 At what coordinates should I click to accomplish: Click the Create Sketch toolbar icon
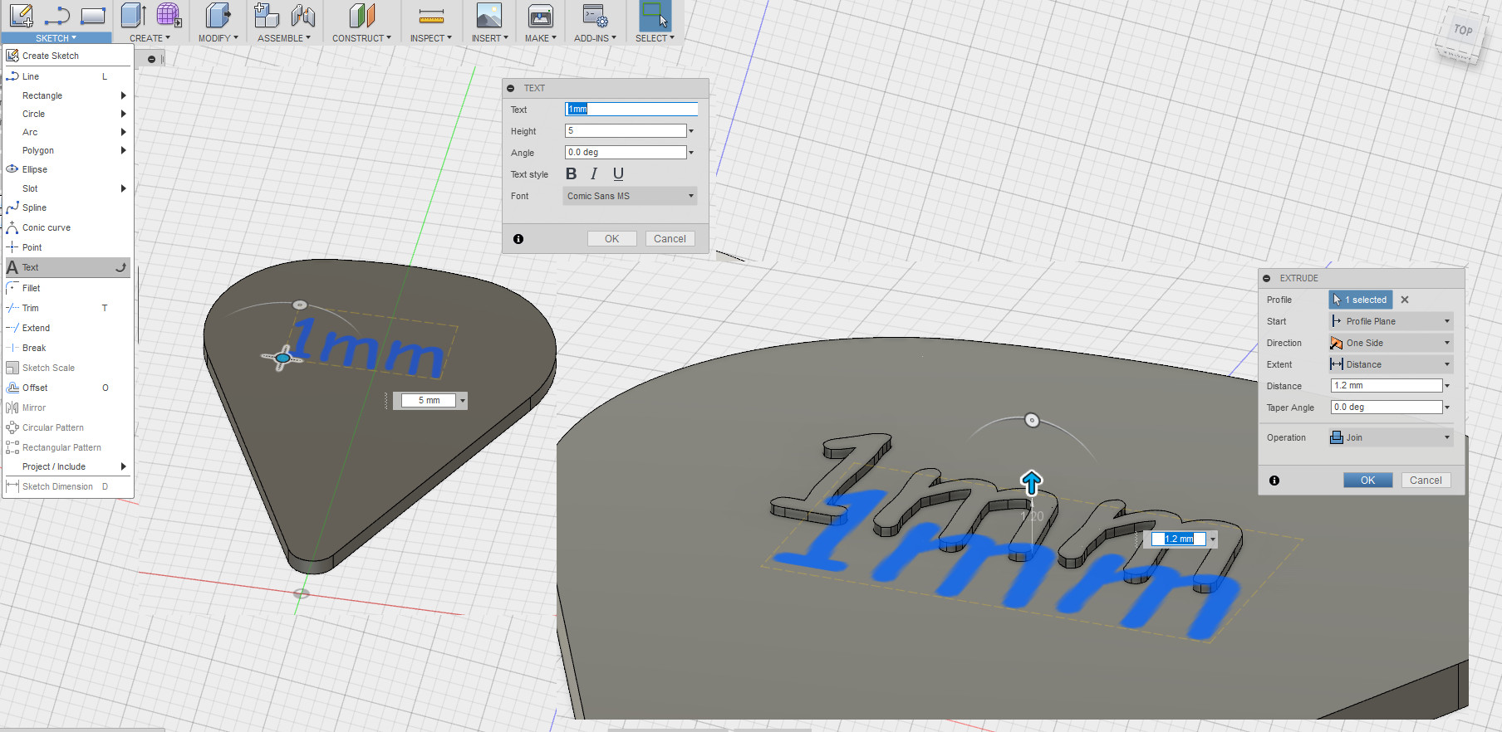pyautogui.click(x=22, y=16)
